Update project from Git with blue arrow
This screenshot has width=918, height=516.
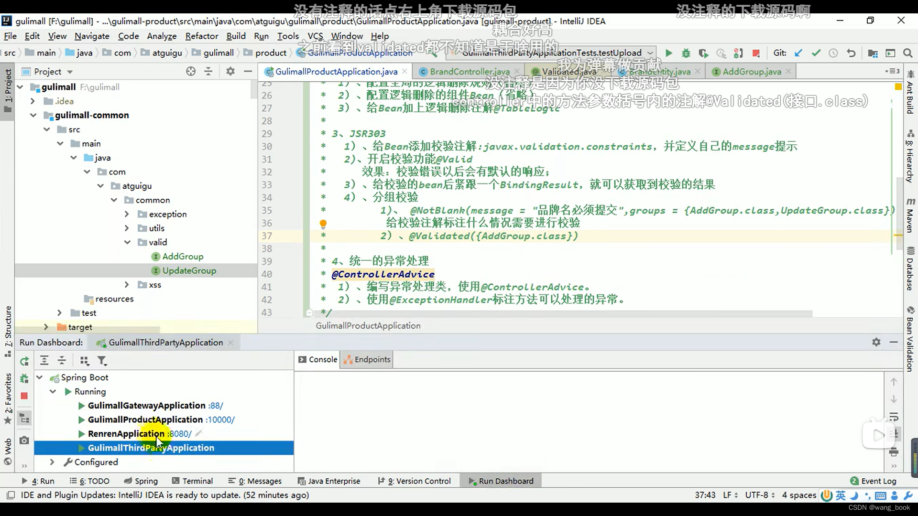click(798, 53)
